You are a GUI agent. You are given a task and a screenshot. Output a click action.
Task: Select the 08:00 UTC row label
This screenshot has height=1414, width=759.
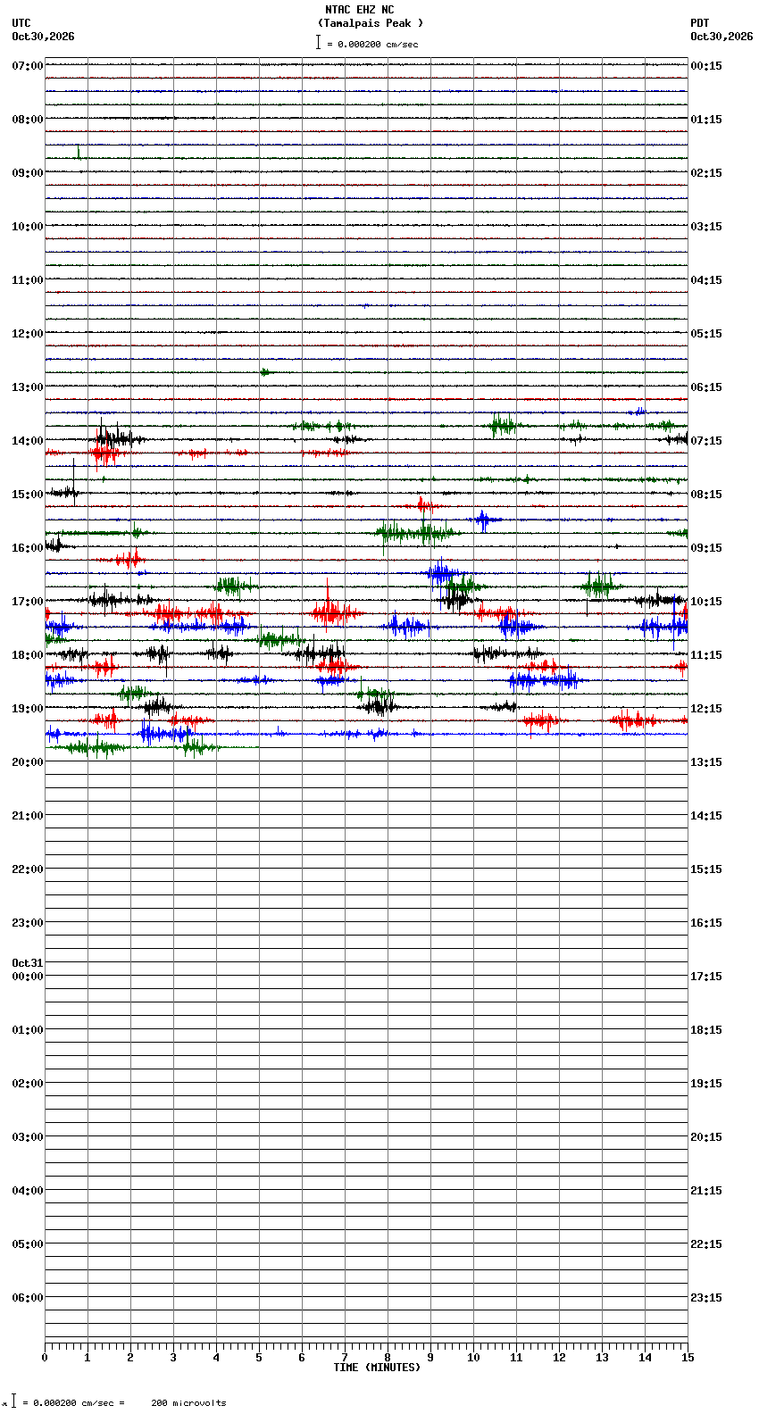28,120
